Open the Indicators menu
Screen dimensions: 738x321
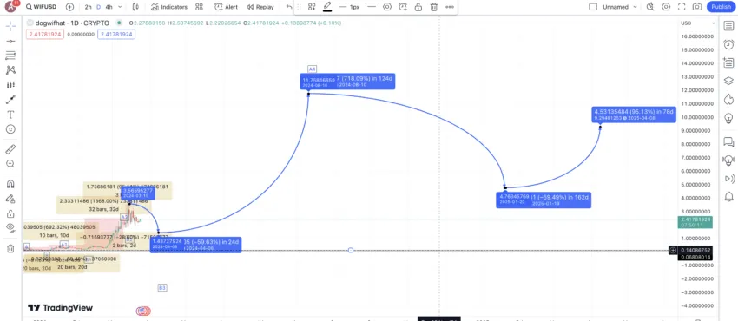169,7
